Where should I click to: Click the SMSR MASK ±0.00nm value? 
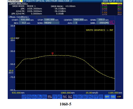[70, 6]
